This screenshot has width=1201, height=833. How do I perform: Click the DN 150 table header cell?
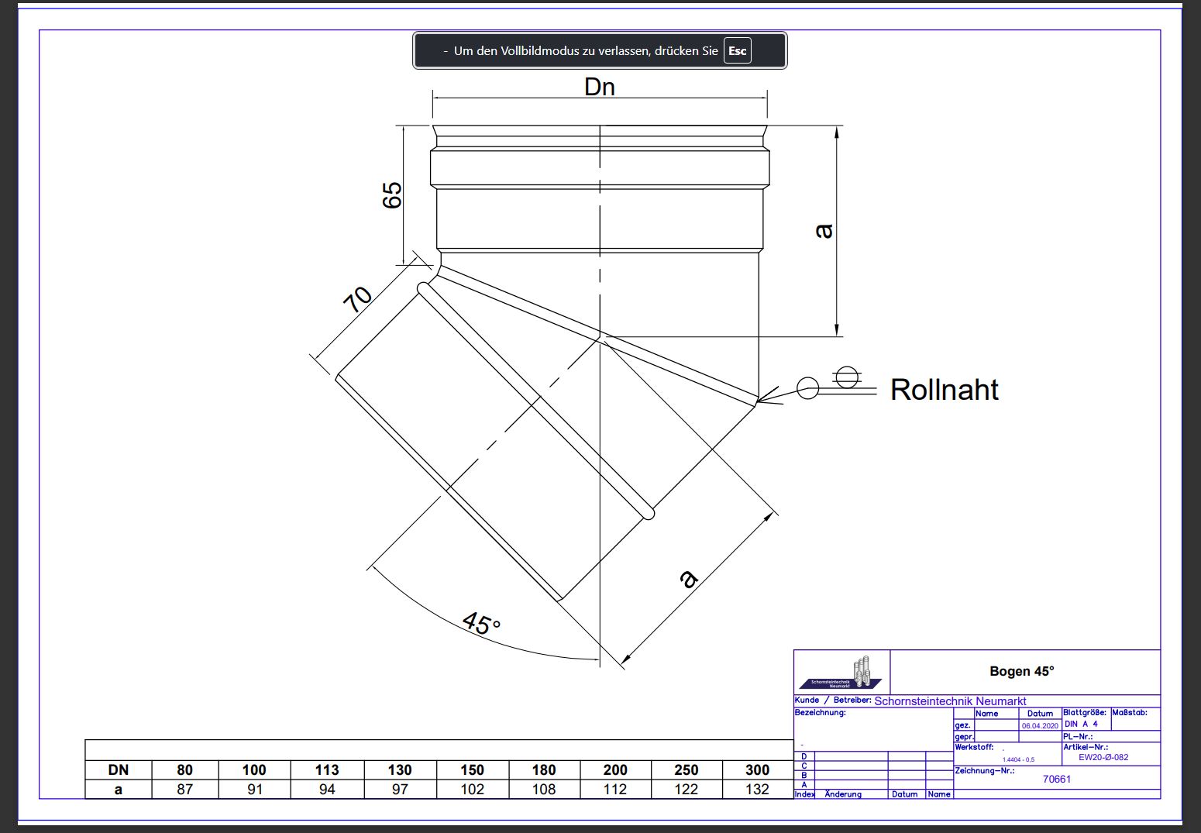472,769
